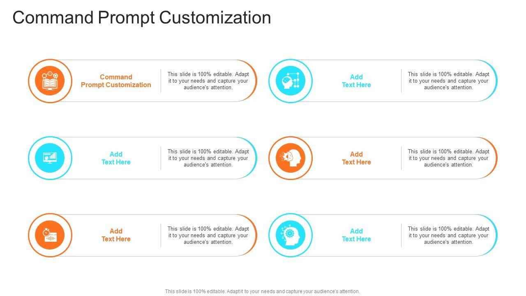The height and width of the screenshot is (296, 526).
Task: Select description text in the gear head row
Action: [x=448, y=236]
